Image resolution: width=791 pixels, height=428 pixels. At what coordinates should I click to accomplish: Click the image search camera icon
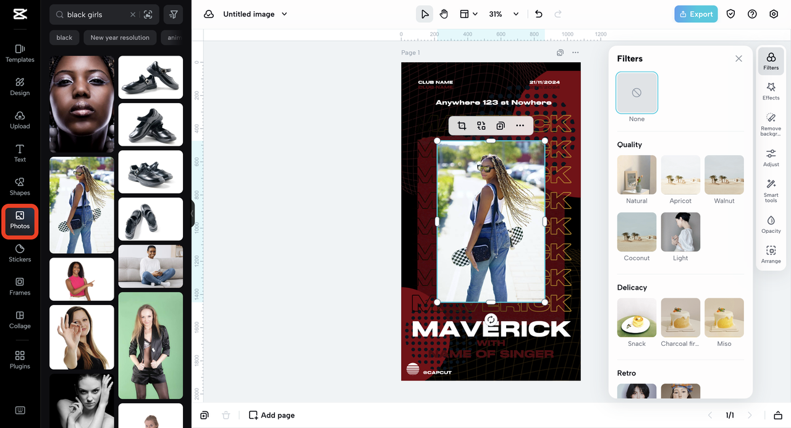pos(148,14)
